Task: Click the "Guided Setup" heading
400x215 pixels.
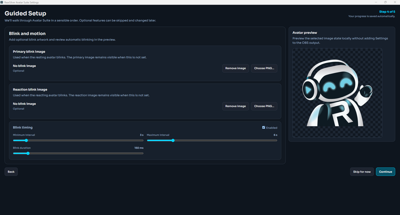Action: pyautogui.click(x=25, y=14)
